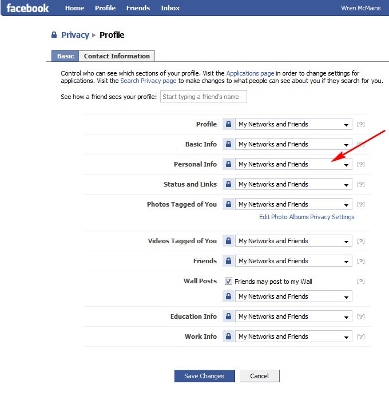
Task: Open the help [?] for Profile setting
Action: [361, 124]
